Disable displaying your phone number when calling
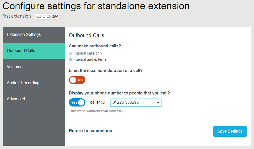Image resolution: width=254 pixels, height=149 pixels. pyautogui.click(x=77, y=102)
